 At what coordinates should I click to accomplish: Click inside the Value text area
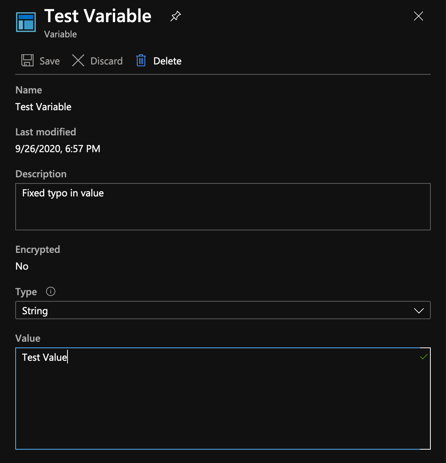pyautogui.click(x=223, y=404)
